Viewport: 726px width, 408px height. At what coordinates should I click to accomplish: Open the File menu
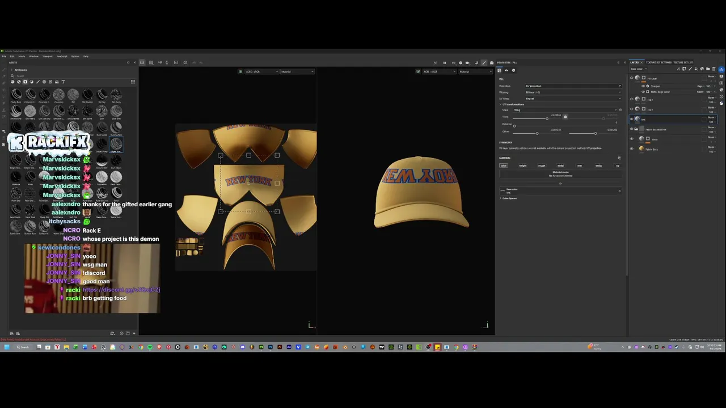click(x=4, y=56)
